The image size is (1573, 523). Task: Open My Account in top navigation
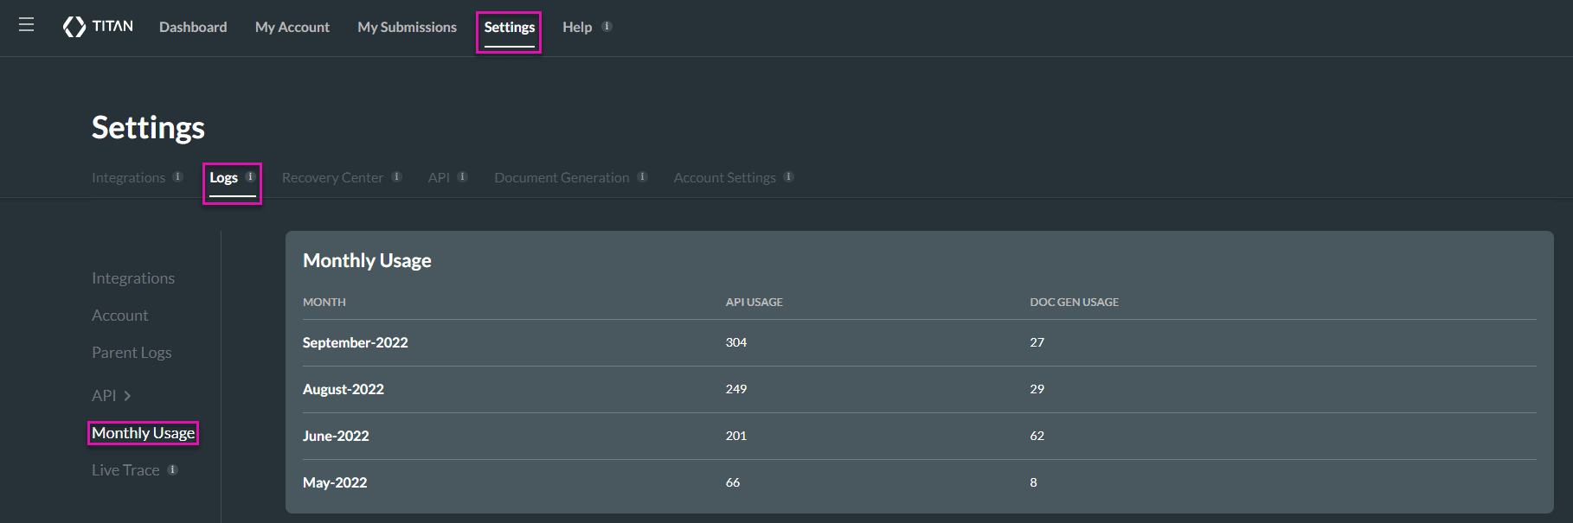(x=292, y=27)
